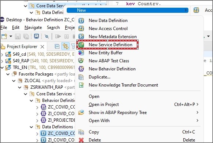Click the ABAP Test Class icon
This screenshot has height=143, width=213.
point(81,61)
